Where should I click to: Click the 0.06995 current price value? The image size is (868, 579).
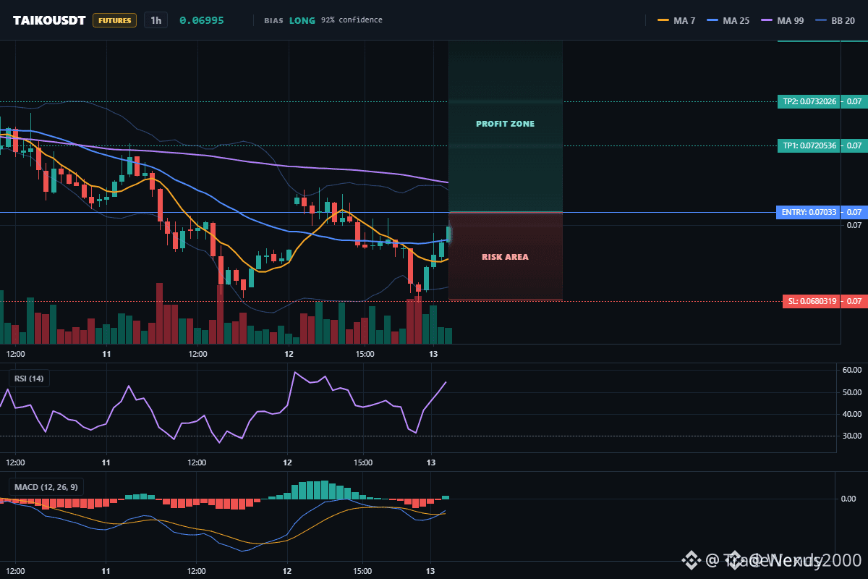(x=202, y=20)
